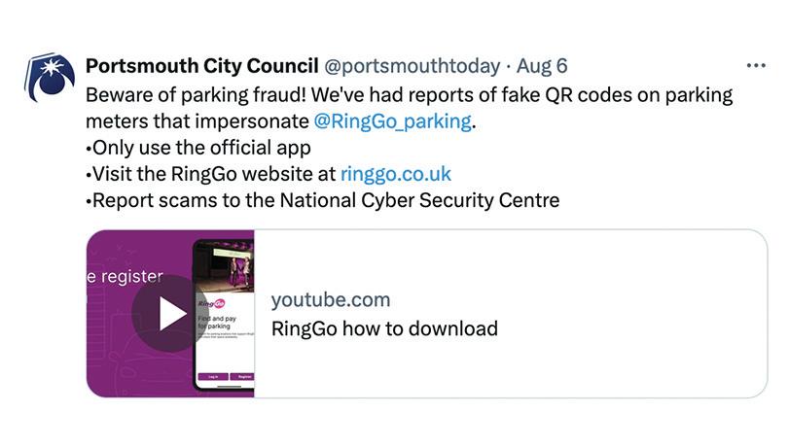Click the Portsmouth City Council avatar icon
The image size is (789, 447).
point(50,79)
